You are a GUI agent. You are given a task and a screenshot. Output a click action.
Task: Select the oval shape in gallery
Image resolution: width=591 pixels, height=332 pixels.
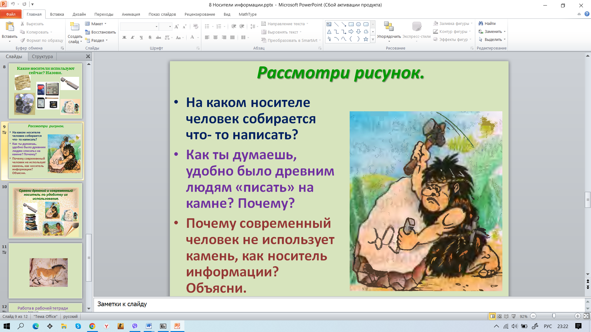click(x=358, y=24)
